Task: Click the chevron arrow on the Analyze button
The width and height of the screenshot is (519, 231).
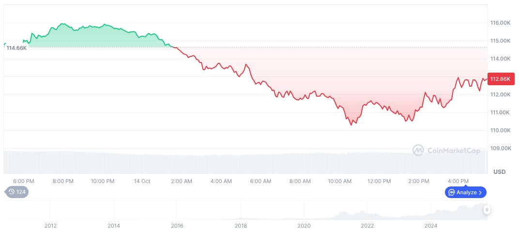Action: (480, 192)
